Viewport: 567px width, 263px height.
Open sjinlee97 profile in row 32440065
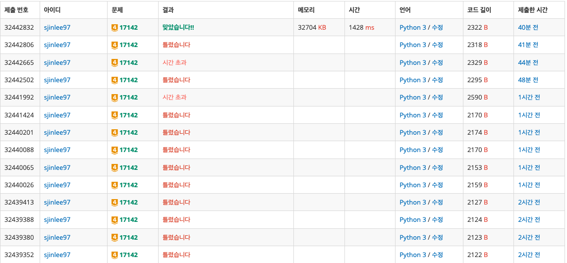(57, 167)
